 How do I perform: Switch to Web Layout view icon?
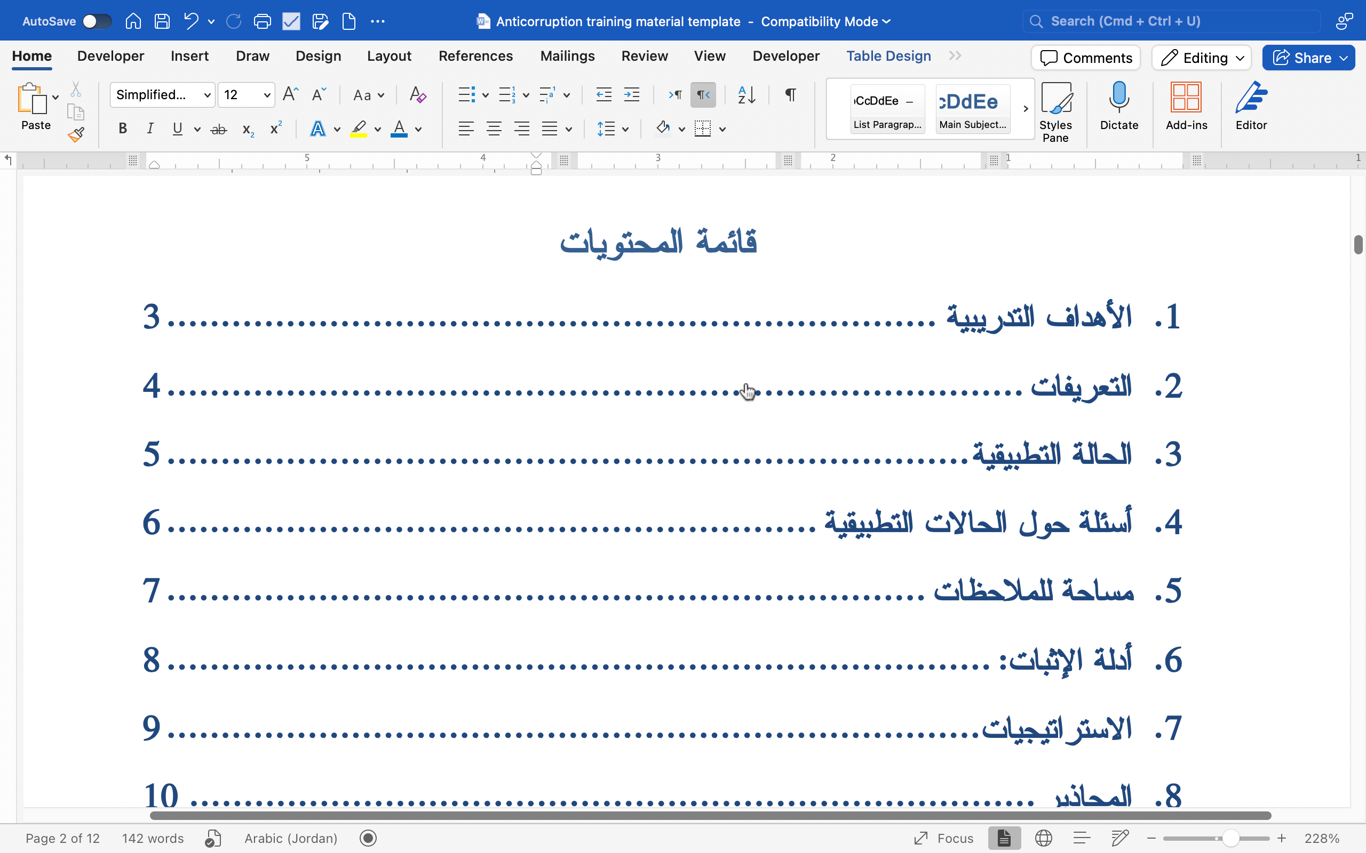coord(1043,838)
